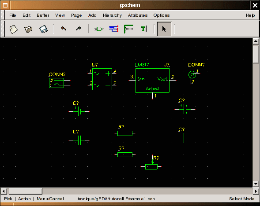Open the File menu
The image size is (260, 206).
13,15
